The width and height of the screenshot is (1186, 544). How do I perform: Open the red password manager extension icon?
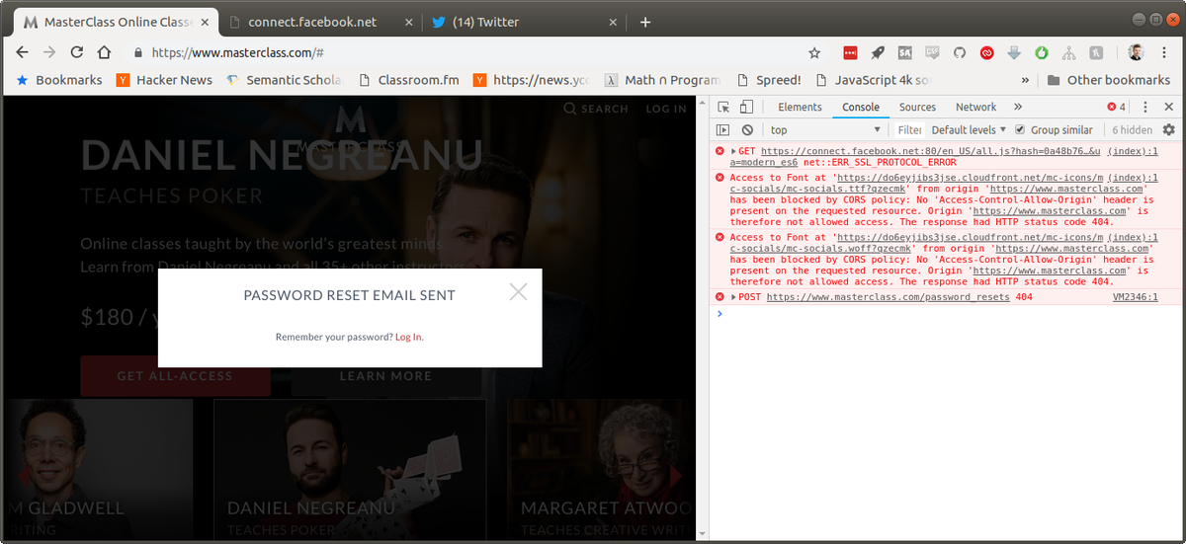pyautogui.click(x=850, y=53)
